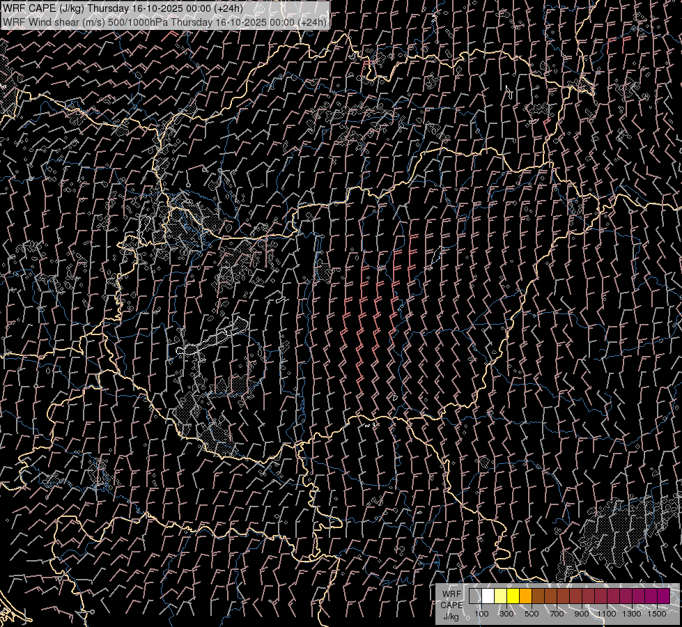Screen dimensions: 682x627
Task: Click the white swatch in the CAPE legend
Action: 488,596
